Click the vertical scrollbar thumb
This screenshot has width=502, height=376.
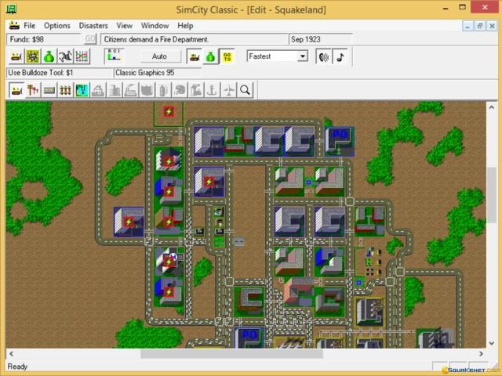[x=492, y=195]
